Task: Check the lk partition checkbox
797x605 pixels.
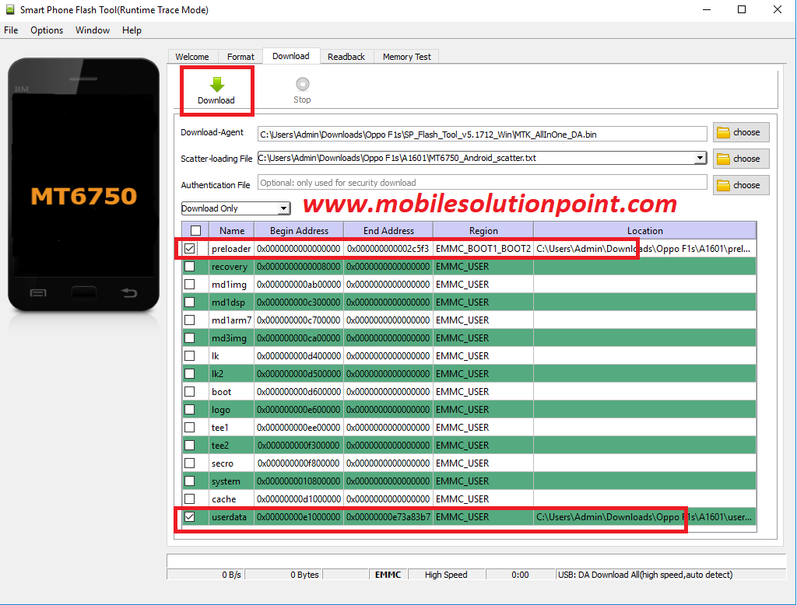Action: (190, 355)
